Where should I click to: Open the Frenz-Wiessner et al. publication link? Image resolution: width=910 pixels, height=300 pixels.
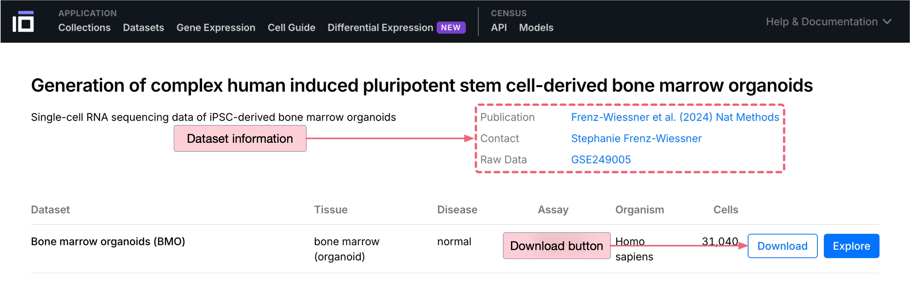[x=675, y=117]
